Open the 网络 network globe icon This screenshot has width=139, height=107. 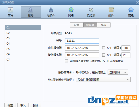71,12
